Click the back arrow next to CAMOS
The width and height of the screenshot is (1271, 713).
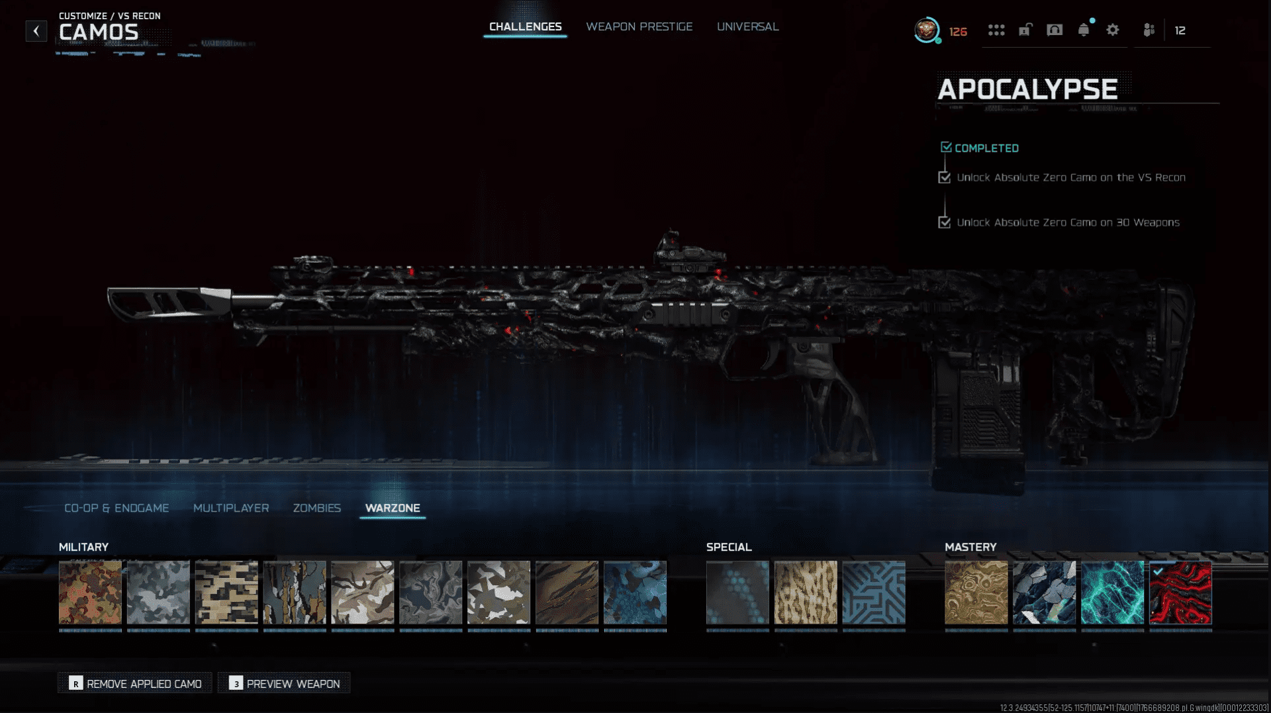tap(36, 30)
